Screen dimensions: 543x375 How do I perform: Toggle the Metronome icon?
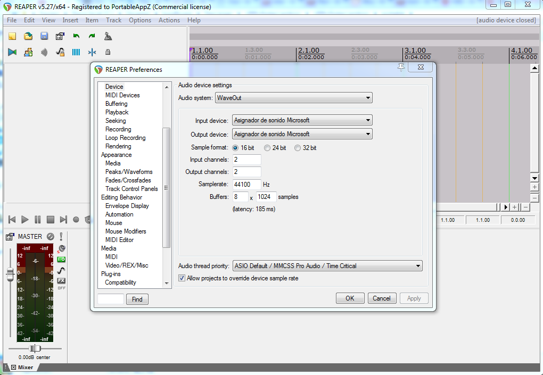pos(108,36)
